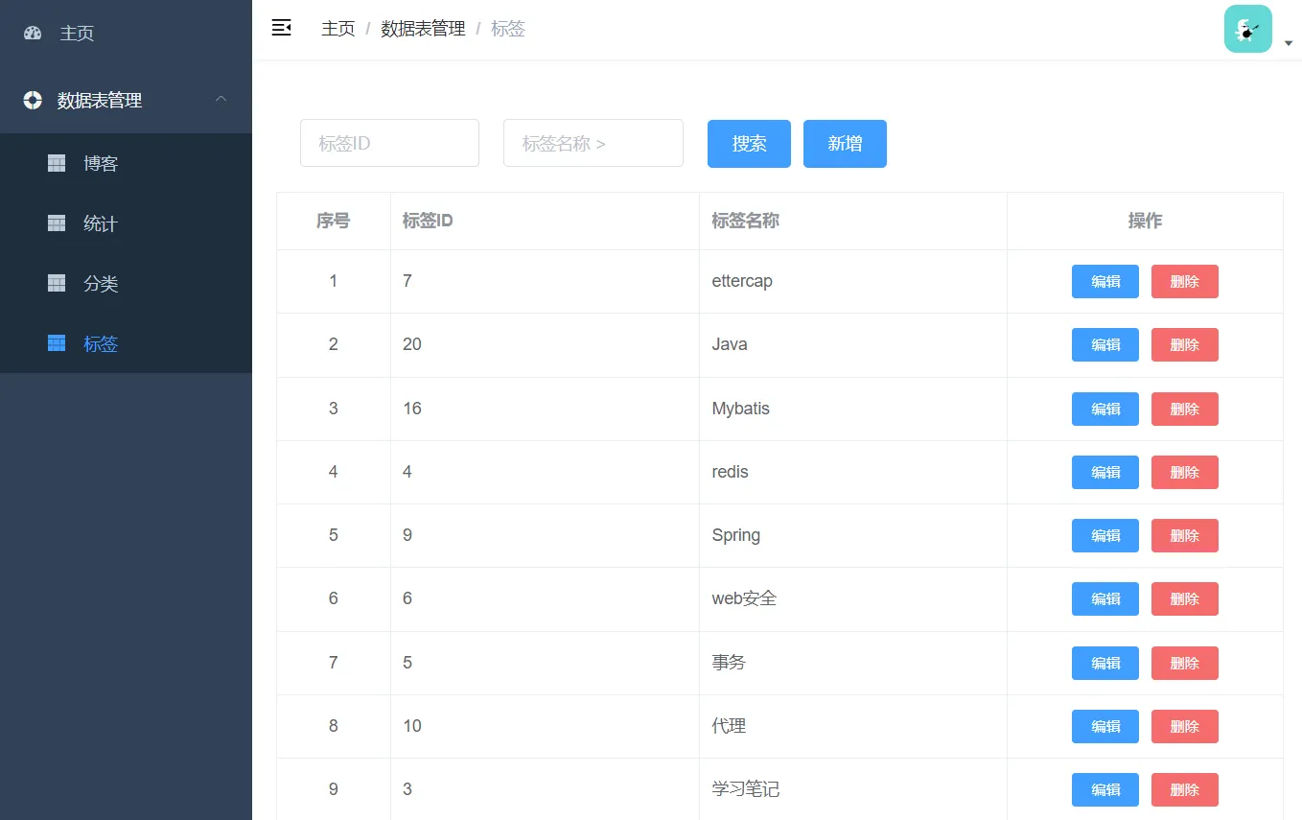Image resolution: width=1302 pixels, height=820 pixels.
Task: Select the redis tag name cell
Action: pyautogui.click(x=853, y=472)
